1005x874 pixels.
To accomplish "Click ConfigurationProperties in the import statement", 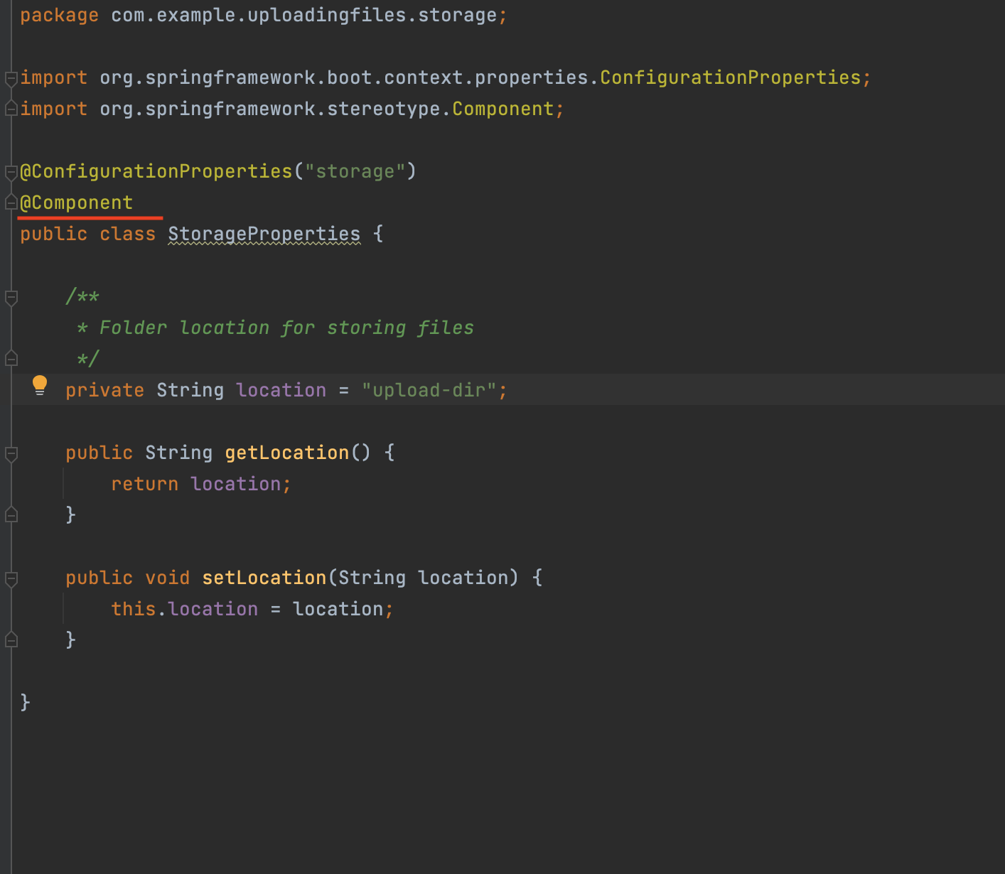I will 731,77.
